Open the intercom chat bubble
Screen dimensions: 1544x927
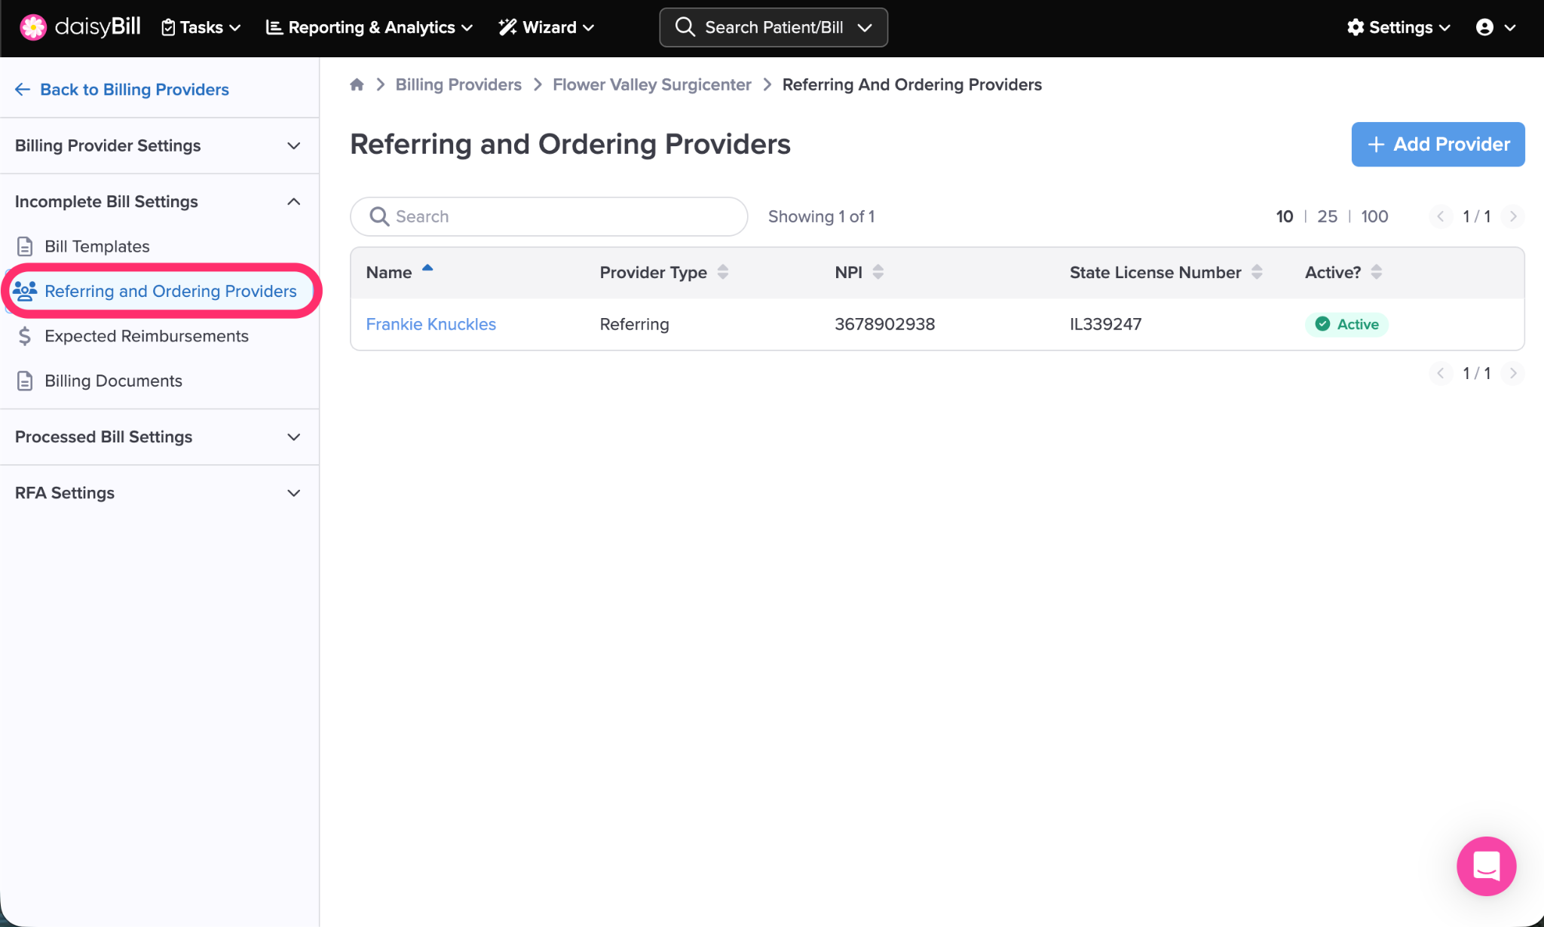(x=1486, y=866)
